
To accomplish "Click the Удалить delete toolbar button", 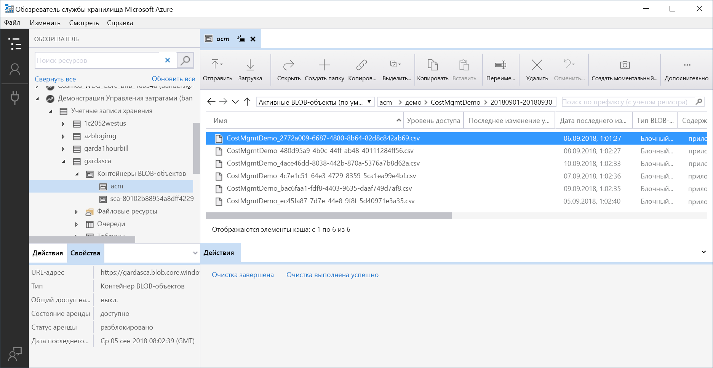I will pyautogui.click(x=537, y=70).
